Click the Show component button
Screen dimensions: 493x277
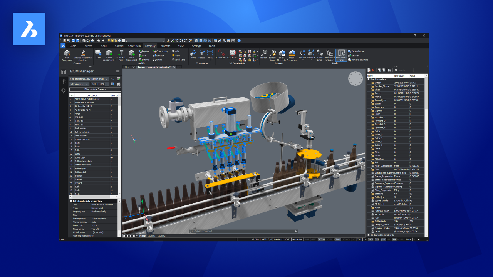tap(176, 55)
